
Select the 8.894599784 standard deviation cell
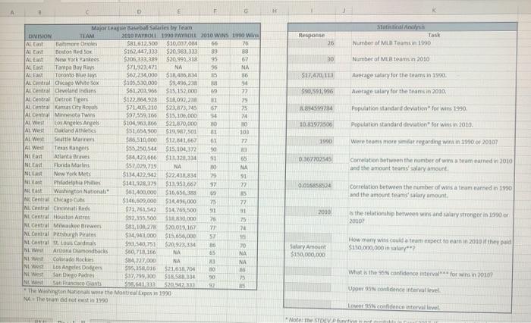[x=312, y=108]
